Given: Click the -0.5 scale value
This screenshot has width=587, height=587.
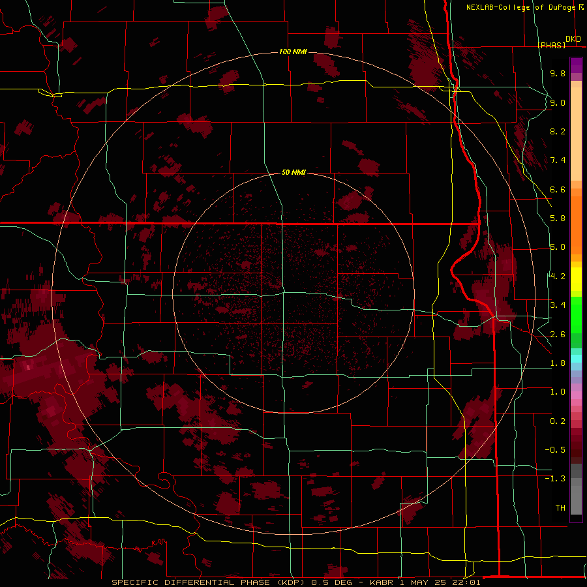Looking at the screenshot, I should click(555, 450).
